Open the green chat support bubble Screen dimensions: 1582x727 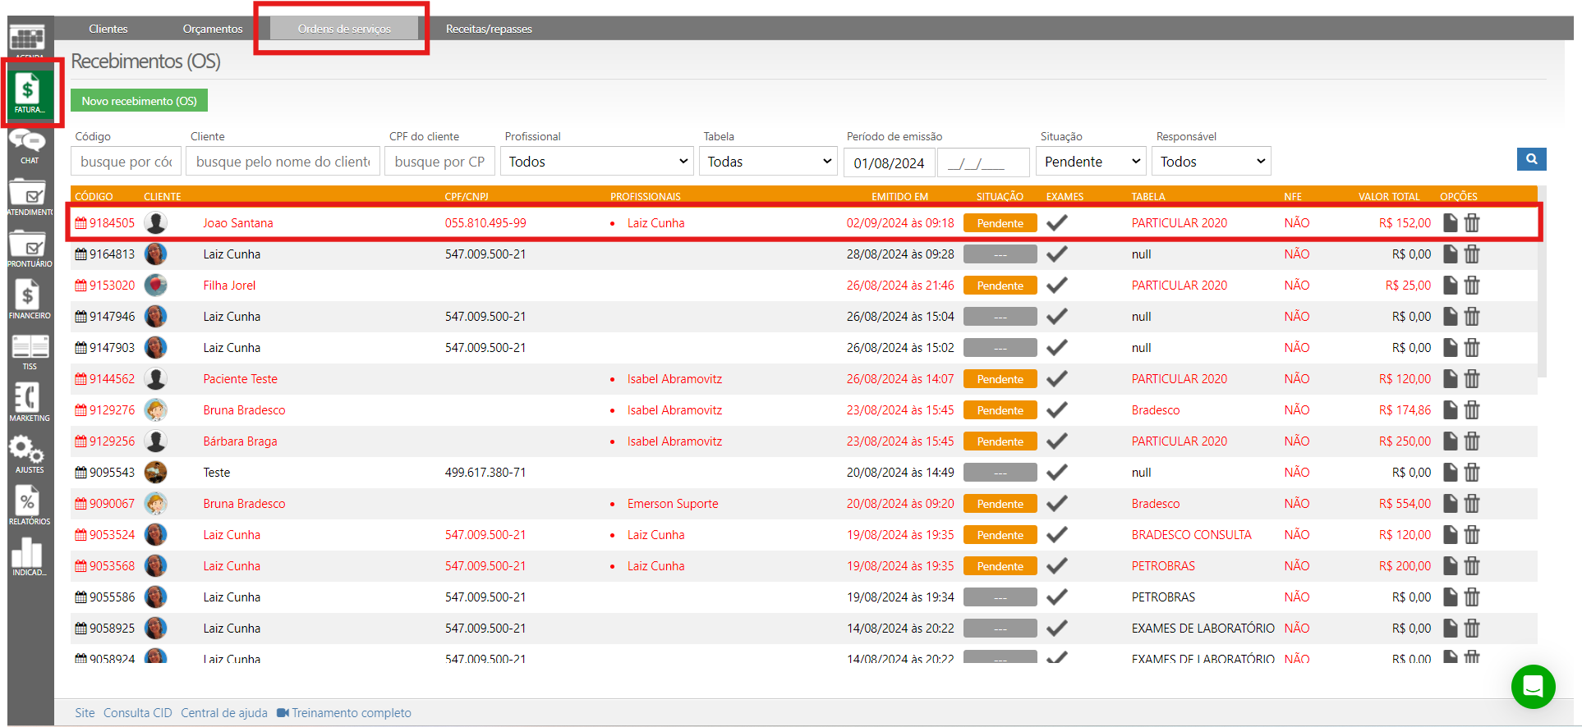1533,686
